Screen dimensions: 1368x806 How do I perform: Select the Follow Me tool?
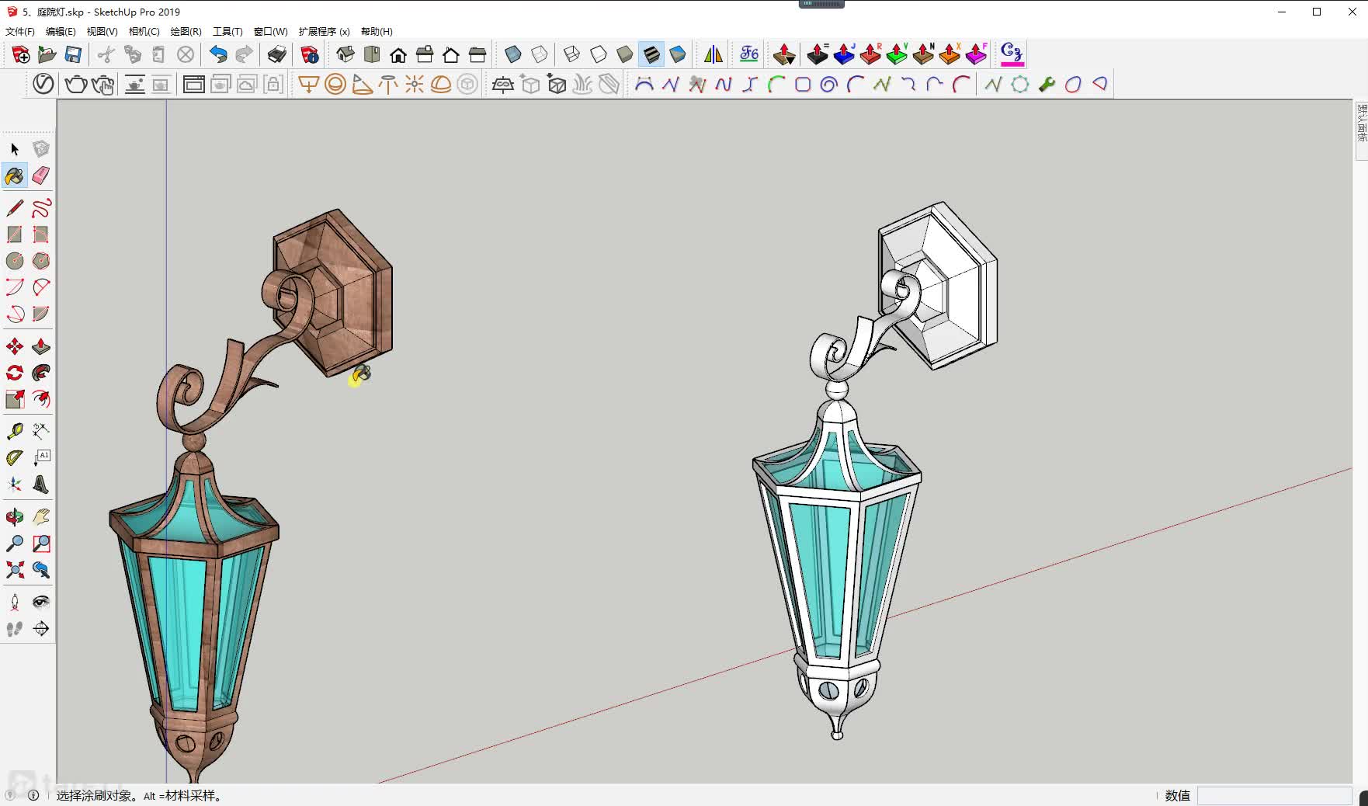coord(41,373)
